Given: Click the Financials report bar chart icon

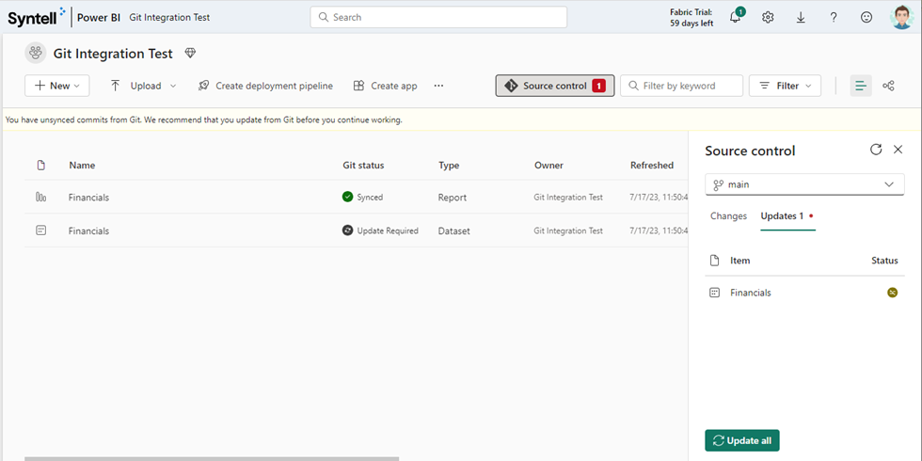Looking at the screenshot, I should click(40, 197).
